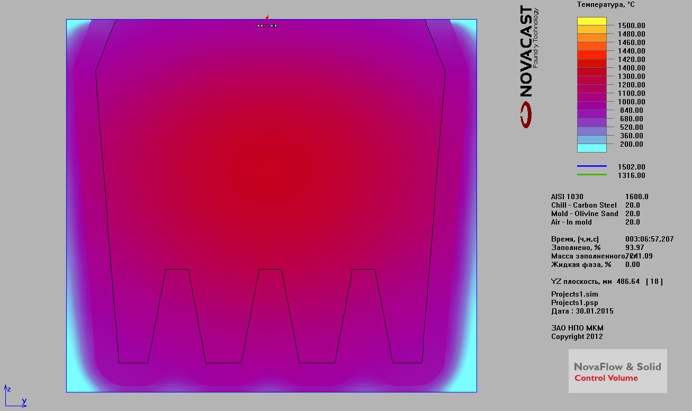The width and height of the screenshot is (692, 411).
Task: Click the Заполнено, % label
Action: [x=576, y=247]
